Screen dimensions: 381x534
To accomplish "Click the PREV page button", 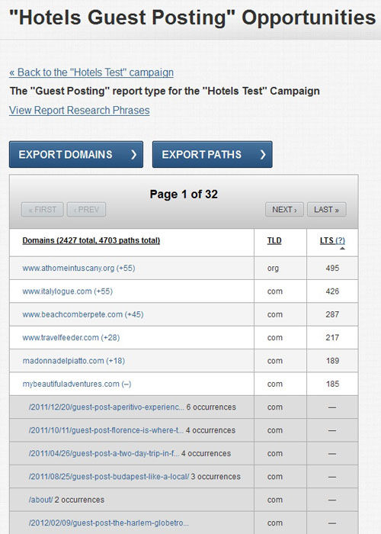I will pos(86,210).
